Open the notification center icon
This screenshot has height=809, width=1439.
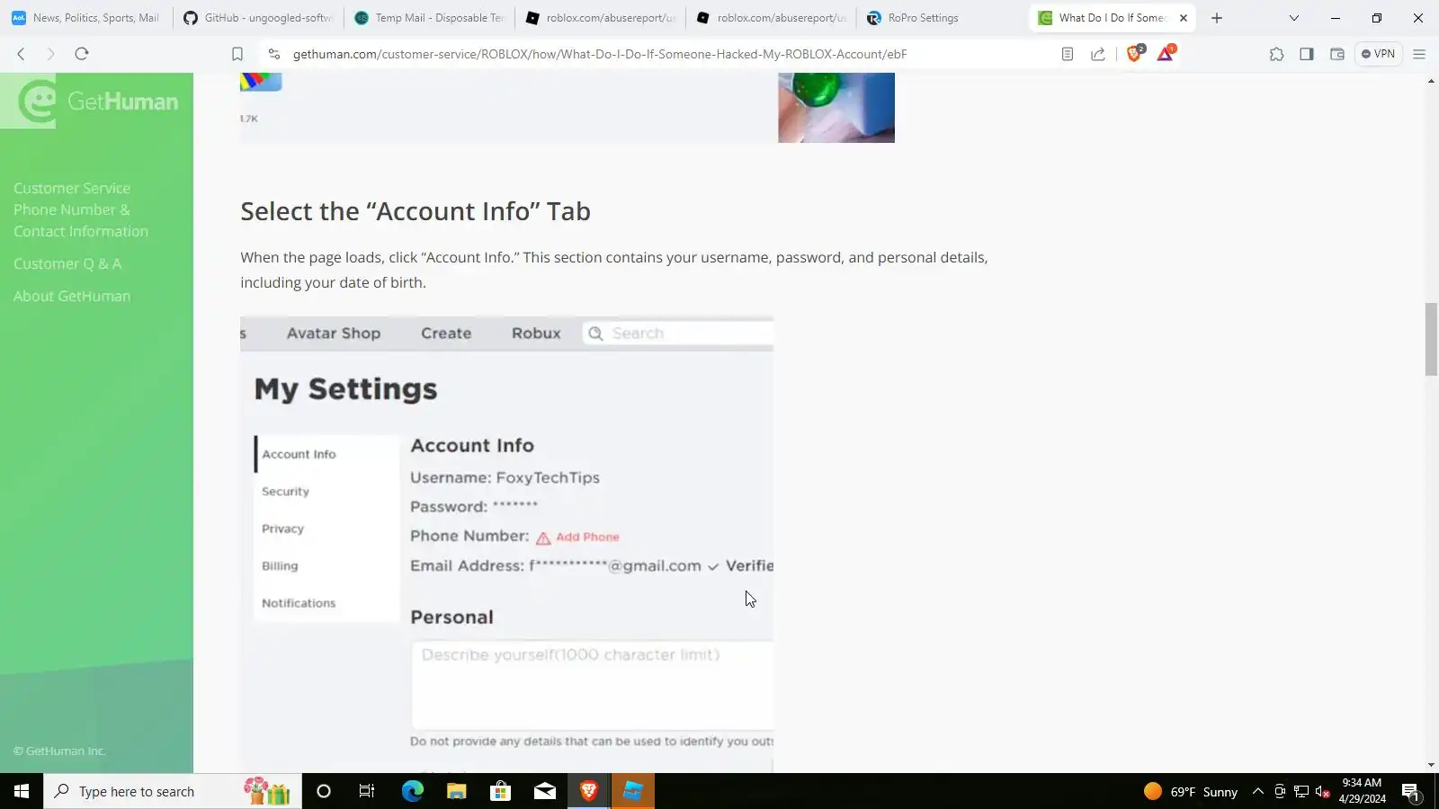coord(1410,791)
